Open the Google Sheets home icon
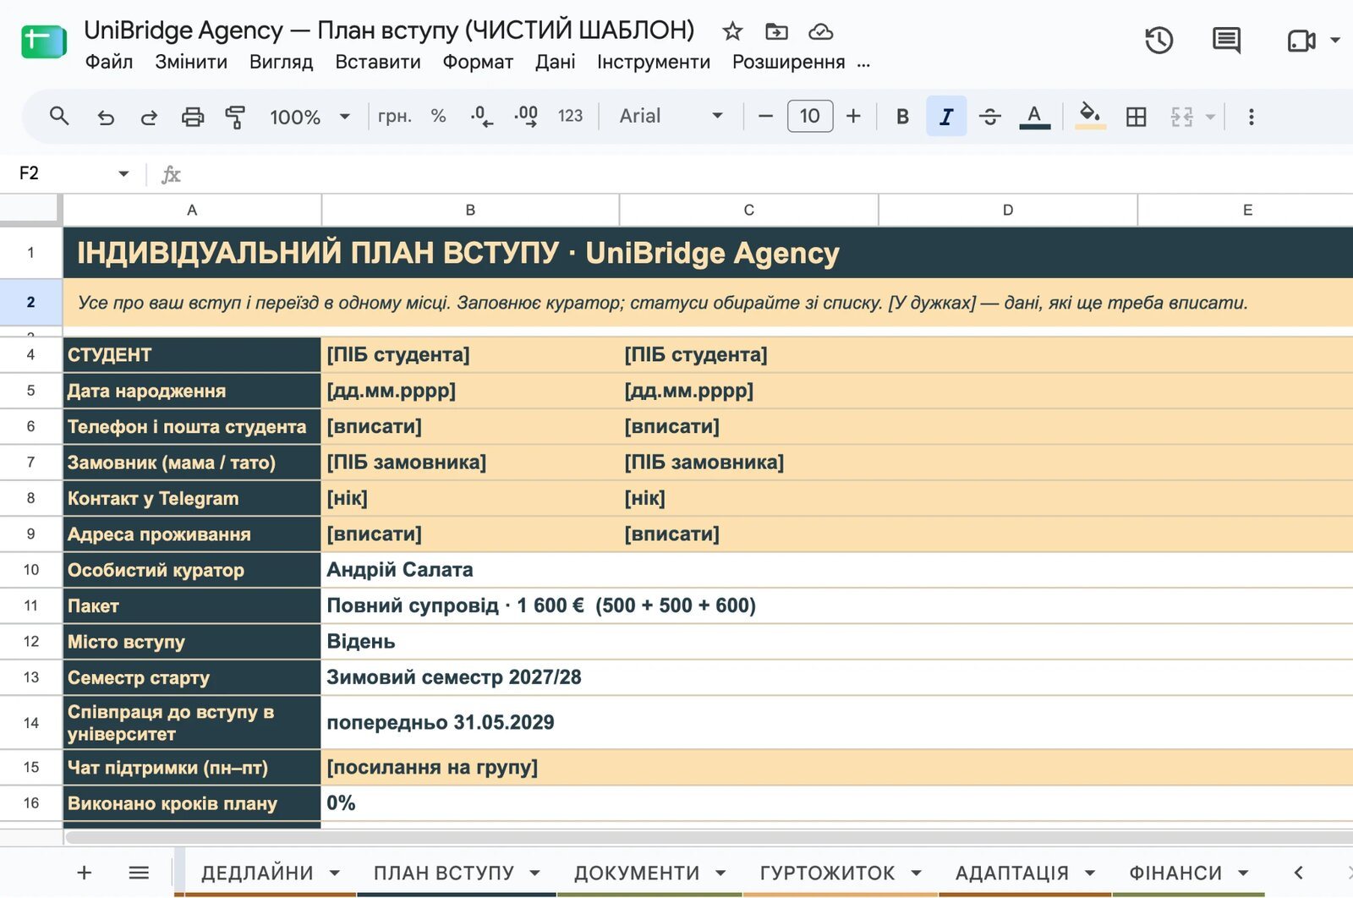This screenshot has width=1353, height=898. (x=44, y=42)
